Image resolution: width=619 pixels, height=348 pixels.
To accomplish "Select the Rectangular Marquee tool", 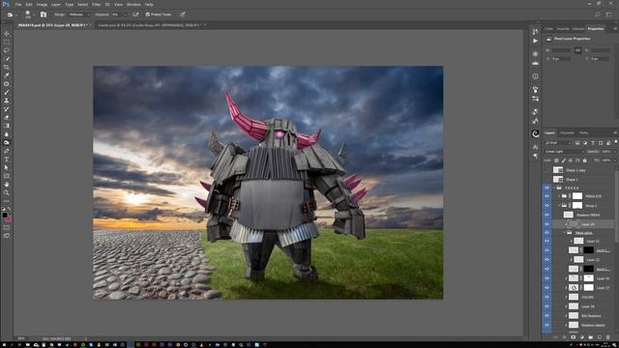I will [7, 42].
